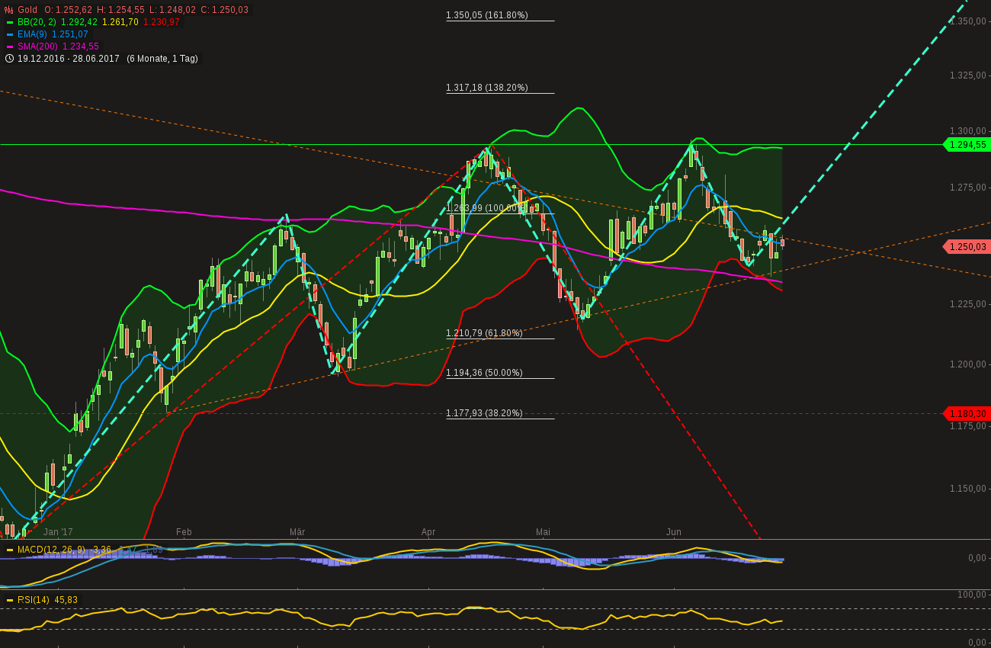
Task: Click the date range 19.12.2016 - 28.06.2017
Action: tap(69, 59)
